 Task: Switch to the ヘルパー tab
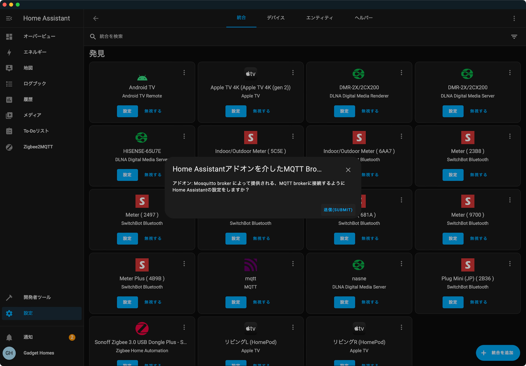(x=364, y=18)
